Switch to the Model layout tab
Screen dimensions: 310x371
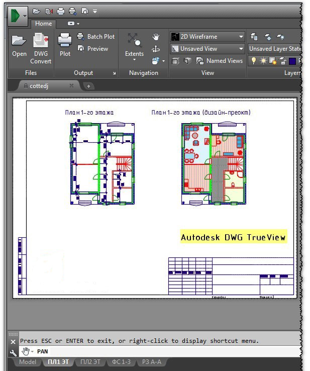[27, 362]
